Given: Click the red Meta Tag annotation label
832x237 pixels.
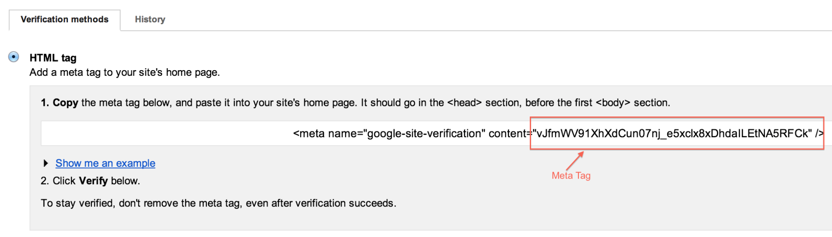Looking at the screenshot, I should 571,175.
